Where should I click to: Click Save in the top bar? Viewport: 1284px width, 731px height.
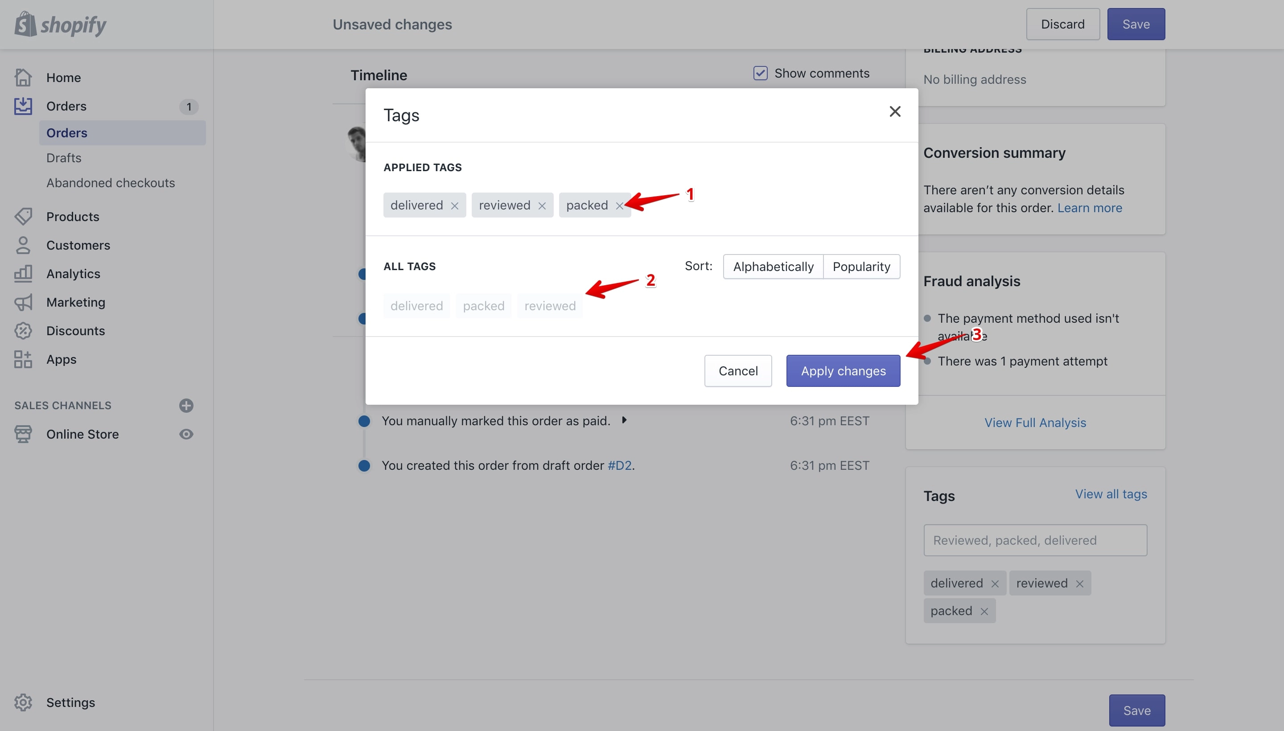point(1136,24)
